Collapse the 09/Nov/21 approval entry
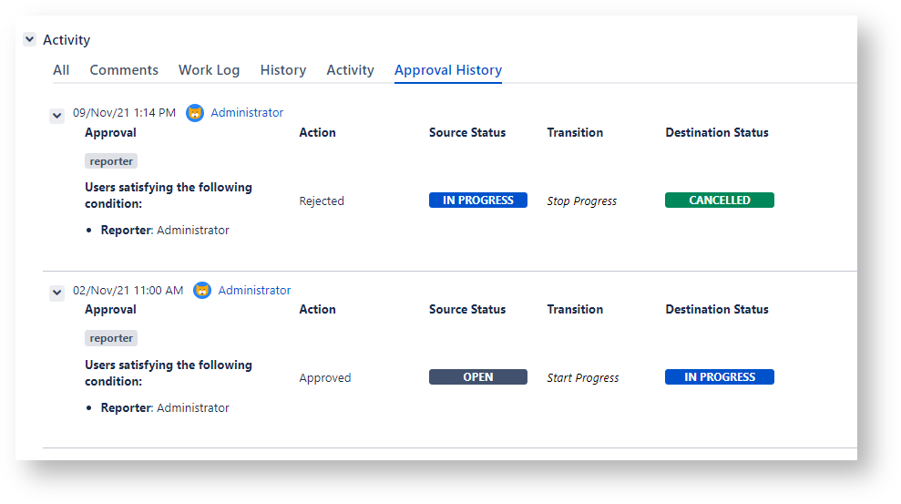 click(56, 116)
